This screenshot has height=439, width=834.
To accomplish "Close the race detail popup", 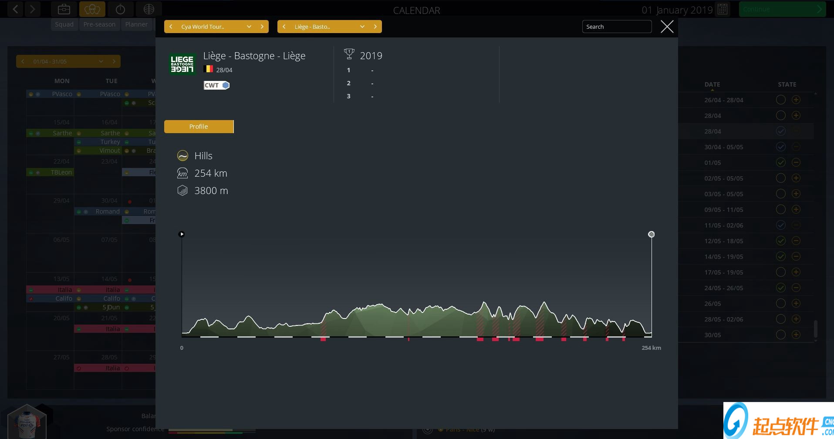I will tap(667, 27).
